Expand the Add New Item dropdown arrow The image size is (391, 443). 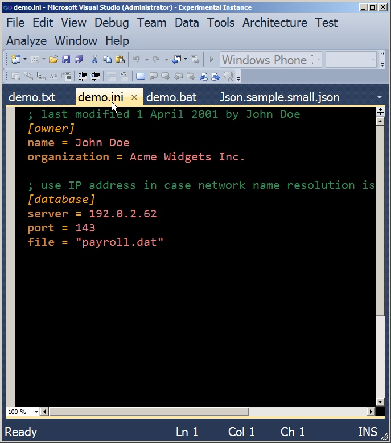tap(44, 59)
